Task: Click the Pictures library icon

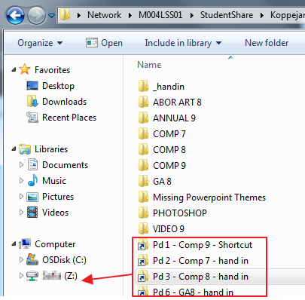Action: [x=32, y=197]
